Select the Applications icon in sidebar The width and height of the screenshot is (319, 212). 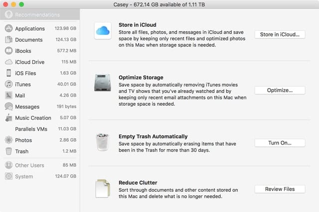(9, 28)
